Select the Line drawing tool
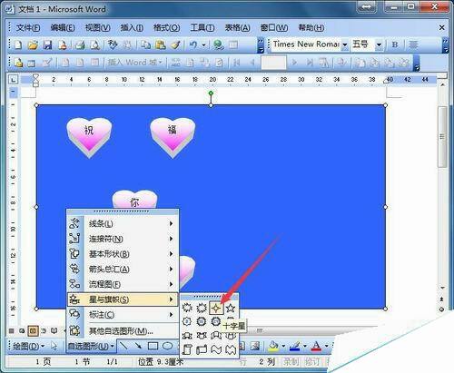This screenshot has width=454, height=373. tap(123, 346)
